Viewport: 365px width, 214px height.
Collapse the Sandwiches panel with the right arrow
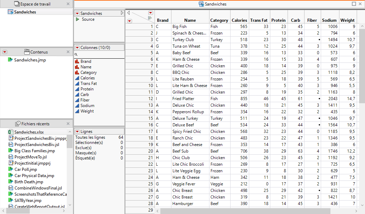pyautogui.click(x=122, y=13)
